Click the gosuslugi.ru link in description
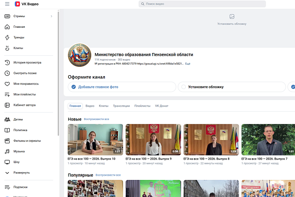Viewport: 295px width, 197px height. pos(160,64)
